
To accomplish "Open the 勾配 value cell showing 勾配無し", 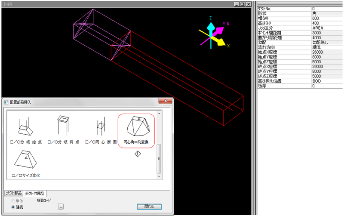I will click(327, 42).
